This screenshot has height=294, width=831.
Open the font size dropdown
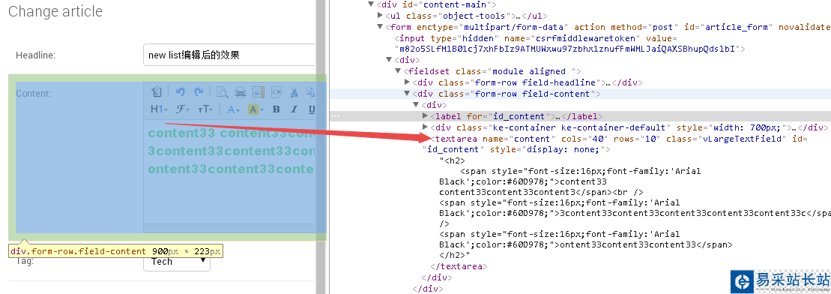tap(205, 109)
